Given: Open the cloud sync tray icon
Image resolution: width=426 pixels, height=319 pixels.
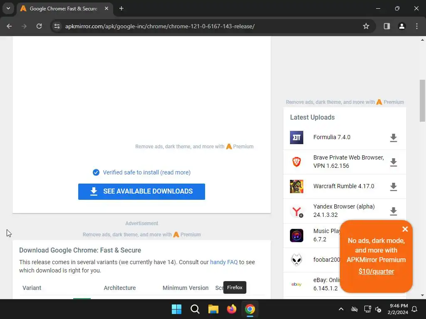Looking at the screenshot, I should [x=354, y=309].
